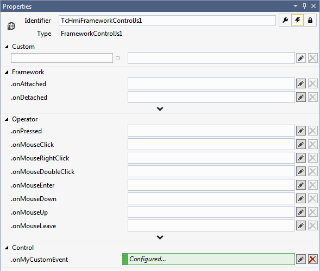
Task: Pin the Properties panel
Action: point(304,6)
